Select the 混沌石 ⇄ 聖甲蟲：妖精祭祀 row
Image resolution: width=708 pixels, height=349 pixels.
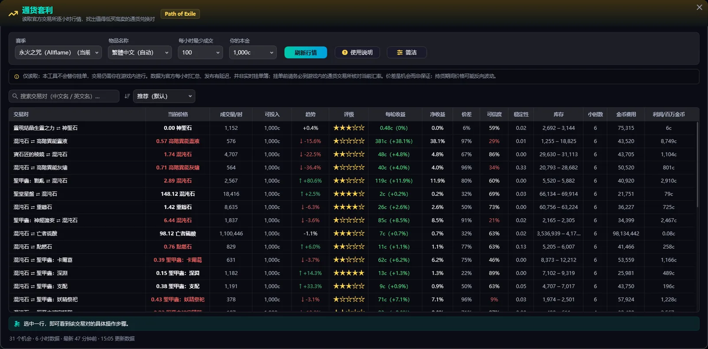click(352, 300)
